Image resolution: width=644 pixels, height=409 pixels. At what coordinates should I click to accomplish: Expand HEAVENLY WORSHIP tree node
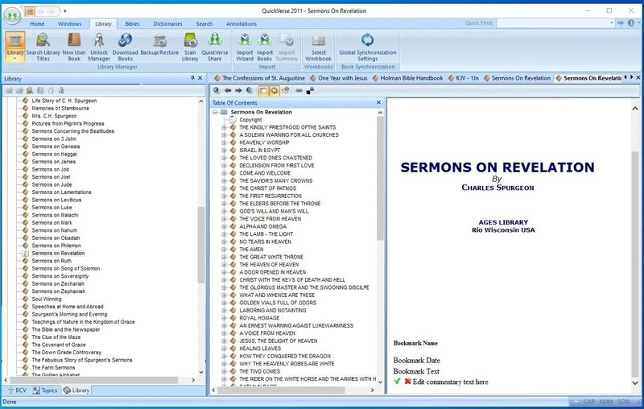click(224, 143)
